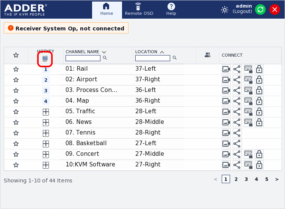This screenshot has width=285, height=209.
Task: Connect private lock mode to 09. Concert
Action: [259, 154]
